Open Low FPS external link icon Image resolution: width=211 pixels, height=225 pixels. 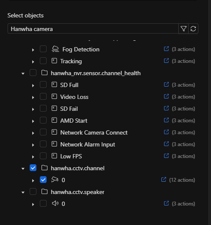[x=166, y=156]
